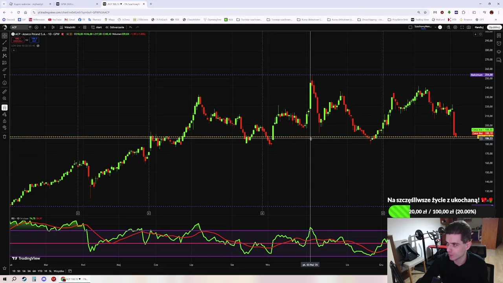Open the chart style candles selector
Screen dimensions: 503x283
[x=53, y=27]
